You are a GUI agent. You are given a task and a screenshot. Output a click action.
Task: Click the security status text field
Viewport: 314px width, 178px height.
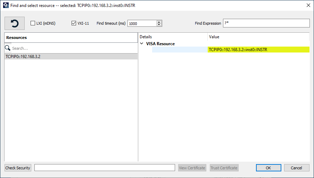tap(105, 168)
